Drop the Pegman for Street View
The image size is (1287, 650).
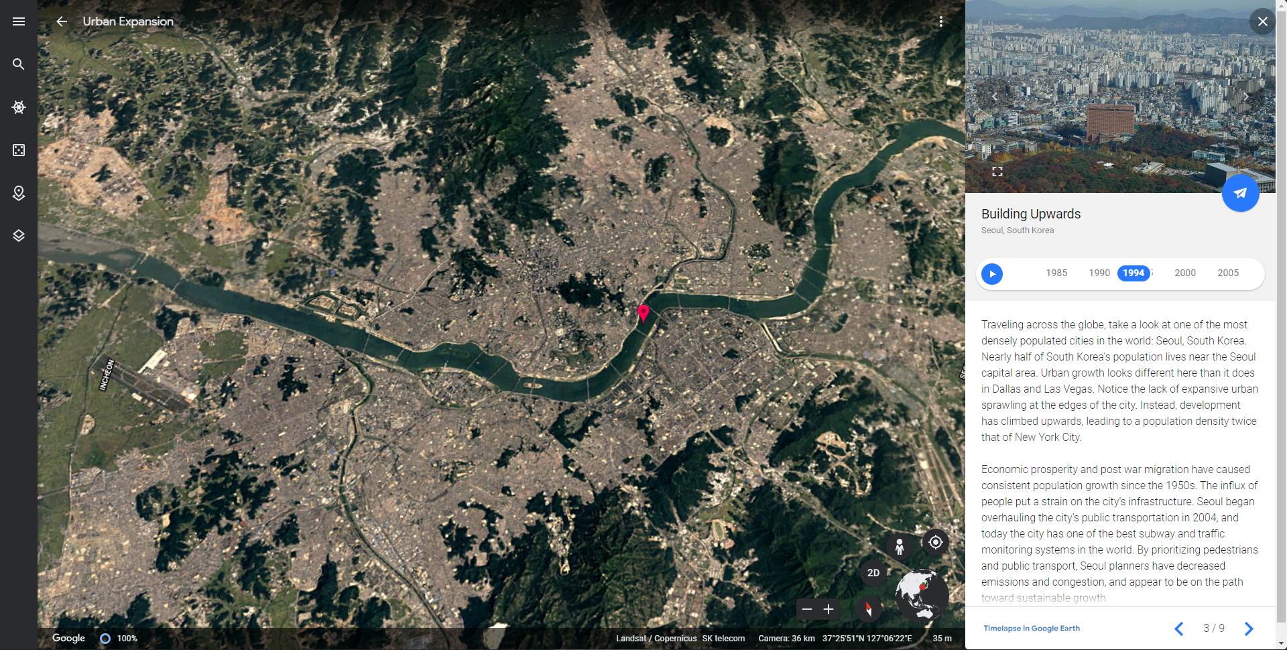coord(899,546)
